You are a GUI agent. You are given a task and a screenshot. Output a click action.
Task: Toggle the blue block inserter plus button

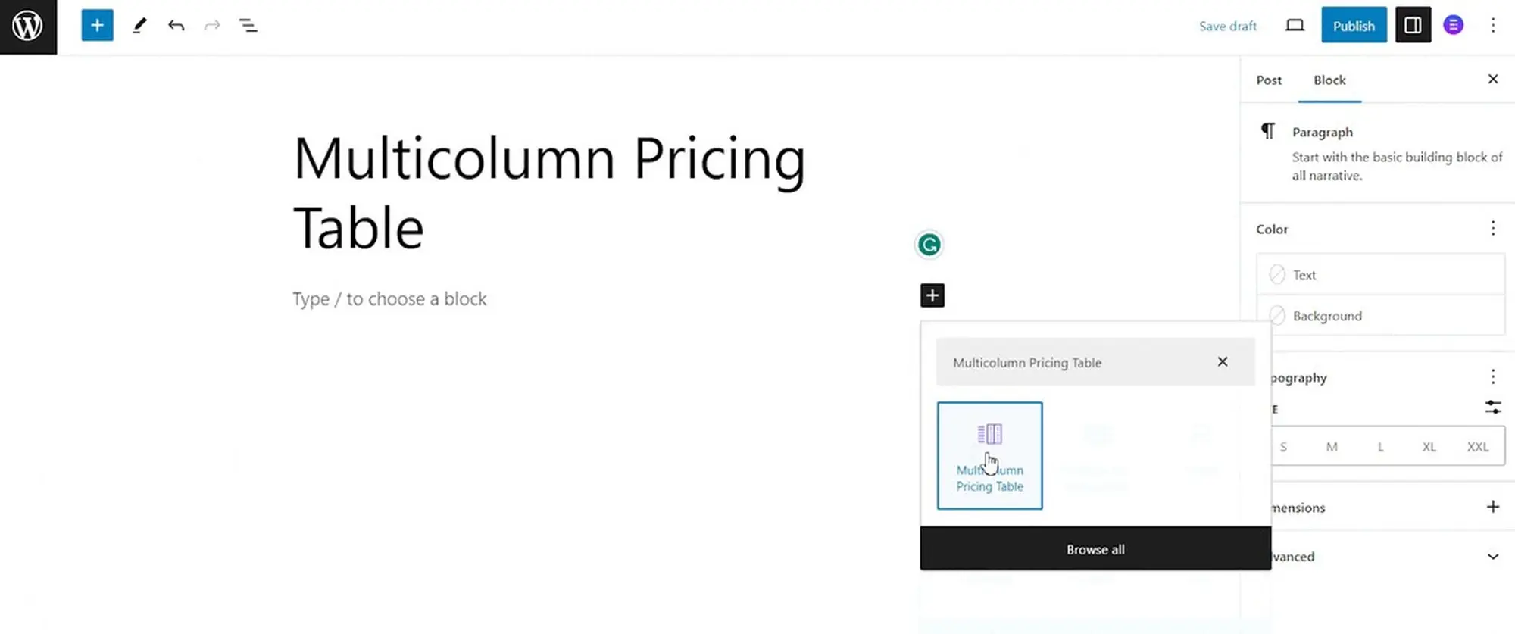97,26
